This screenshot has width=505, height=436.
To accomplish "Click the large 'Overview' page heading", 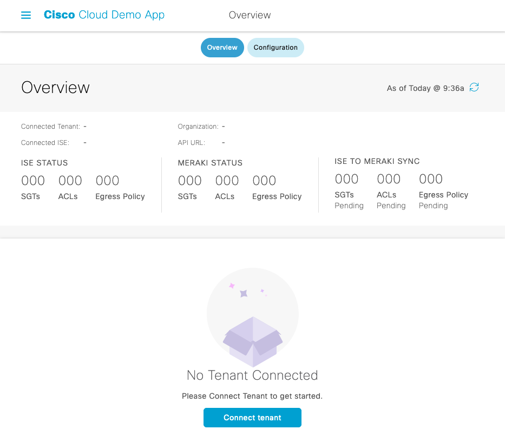I will pos(55,88).
